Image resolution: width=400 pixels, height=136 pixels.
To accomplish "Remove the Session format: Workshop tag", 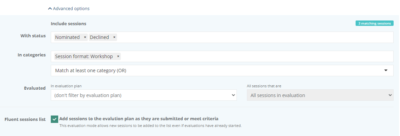I will pos(118,56).
